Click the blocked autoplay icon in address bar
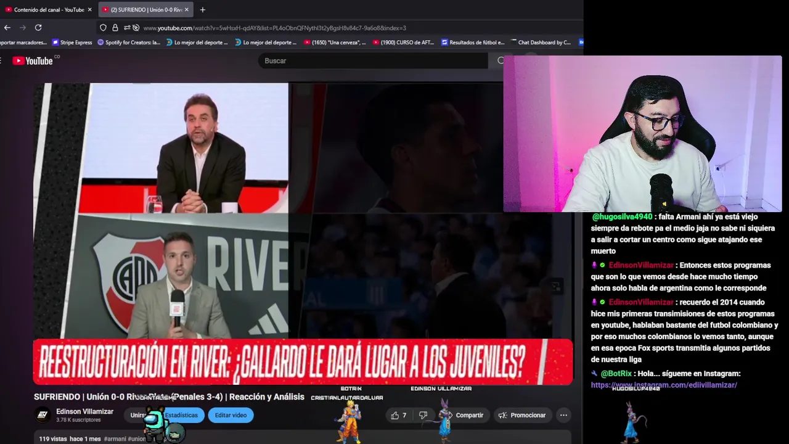 click(x=136, y=28)
